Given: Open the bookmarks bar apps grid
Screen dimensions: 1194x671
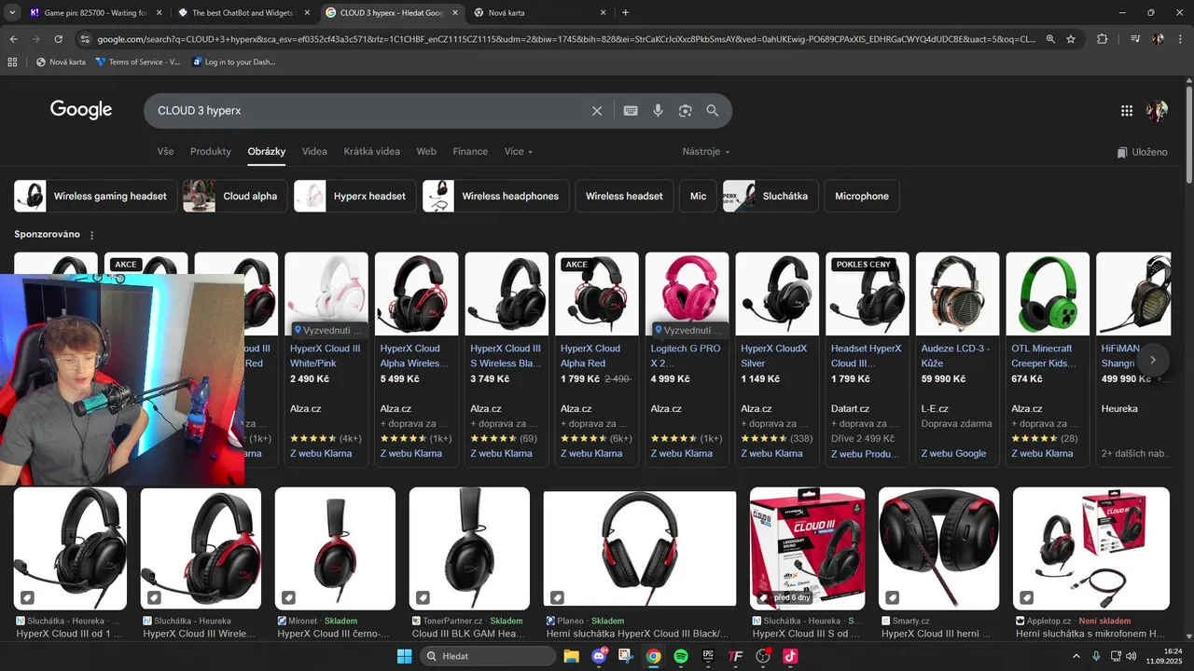Looking at the screenshot, I should click(x=12, y=62).
